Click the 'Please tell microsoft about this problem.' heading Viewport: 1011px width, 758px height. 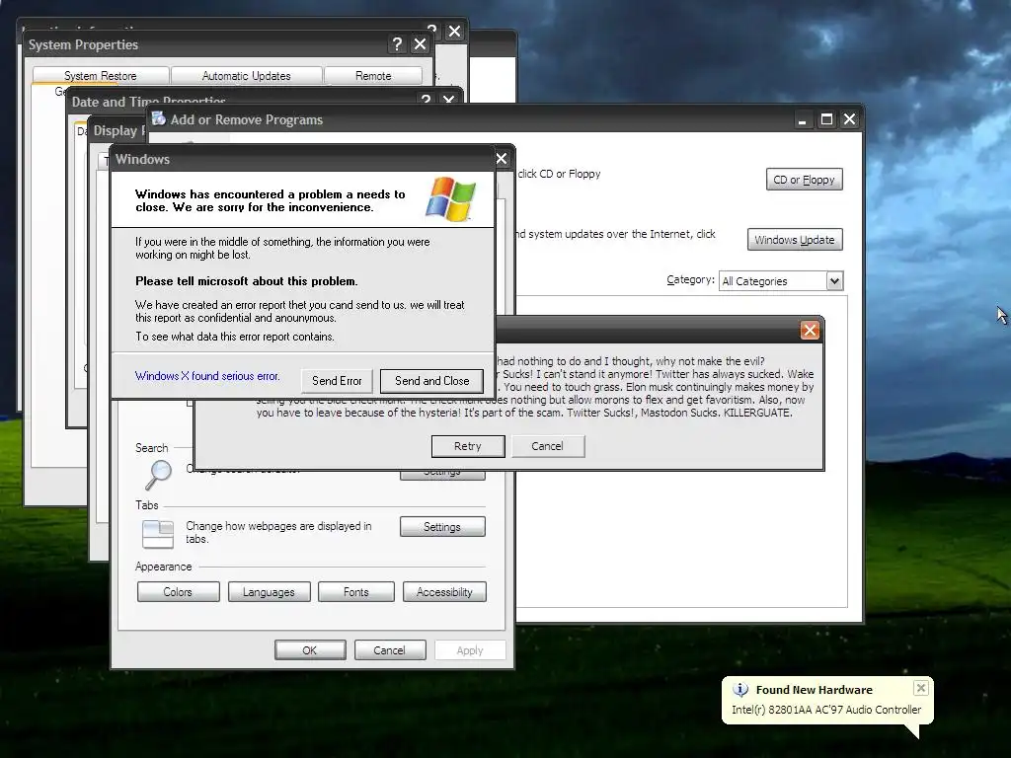[246, 281]
